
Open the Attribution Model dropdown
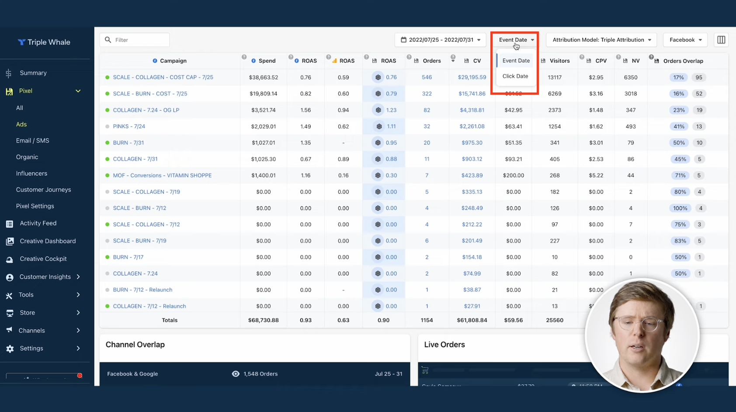click(x=602, y=40)
